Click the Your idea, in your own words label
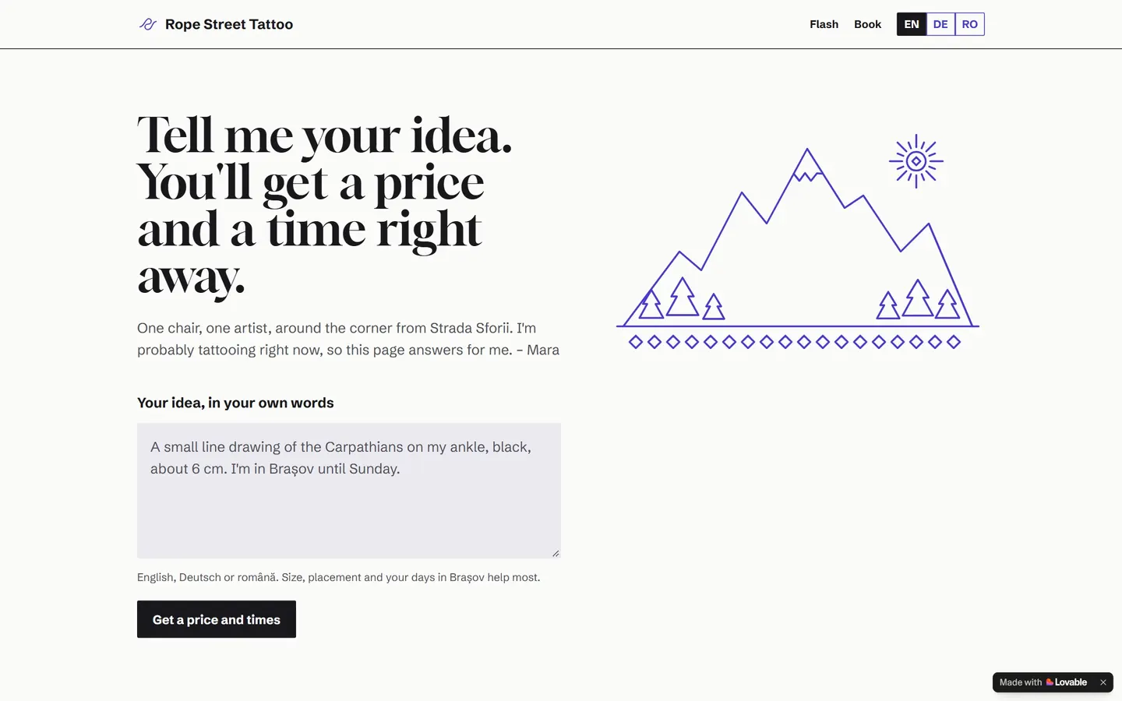Screen dimensions: 1122x701 pos(235,403)
